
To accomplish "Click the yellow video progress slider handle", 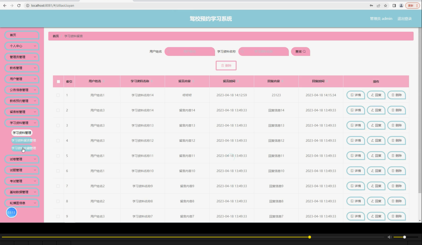I will [x=310, y=237].
